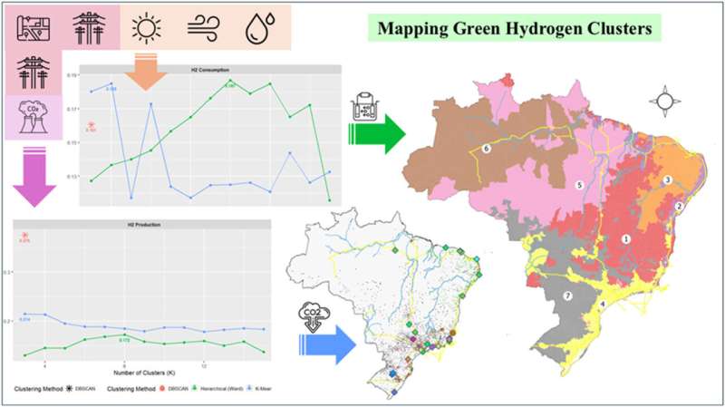Select the sun solar energy icon
Screen dimensions: 725x407
[x=143, y=27]
